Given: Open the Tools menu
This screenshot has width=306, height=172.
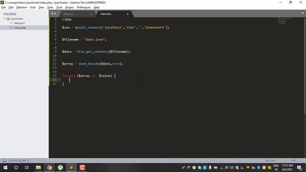Looking at the screenshot, I should point(59,8).
